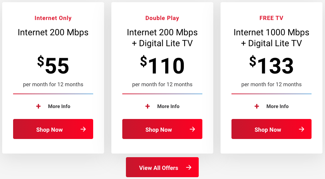
Task: Select the FREE TV heading label
Action: click(271, 18)
